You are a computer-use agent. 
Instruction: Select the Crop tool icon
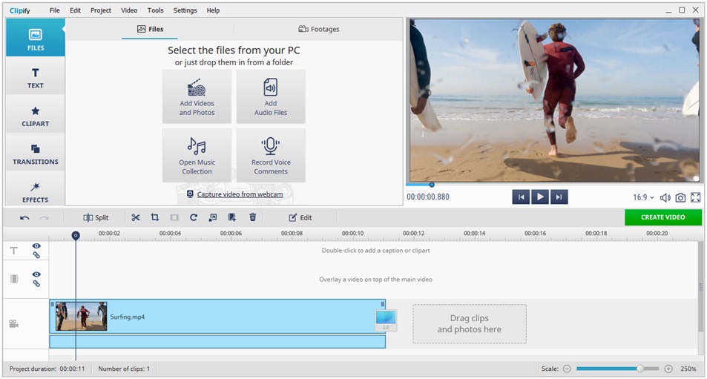[154, 217]
